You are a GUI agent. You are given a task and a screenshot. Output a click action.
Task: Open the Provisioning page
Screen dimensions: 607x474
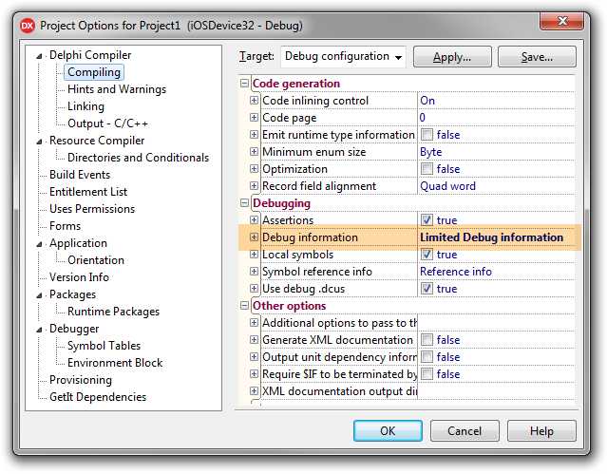[81, 380]
